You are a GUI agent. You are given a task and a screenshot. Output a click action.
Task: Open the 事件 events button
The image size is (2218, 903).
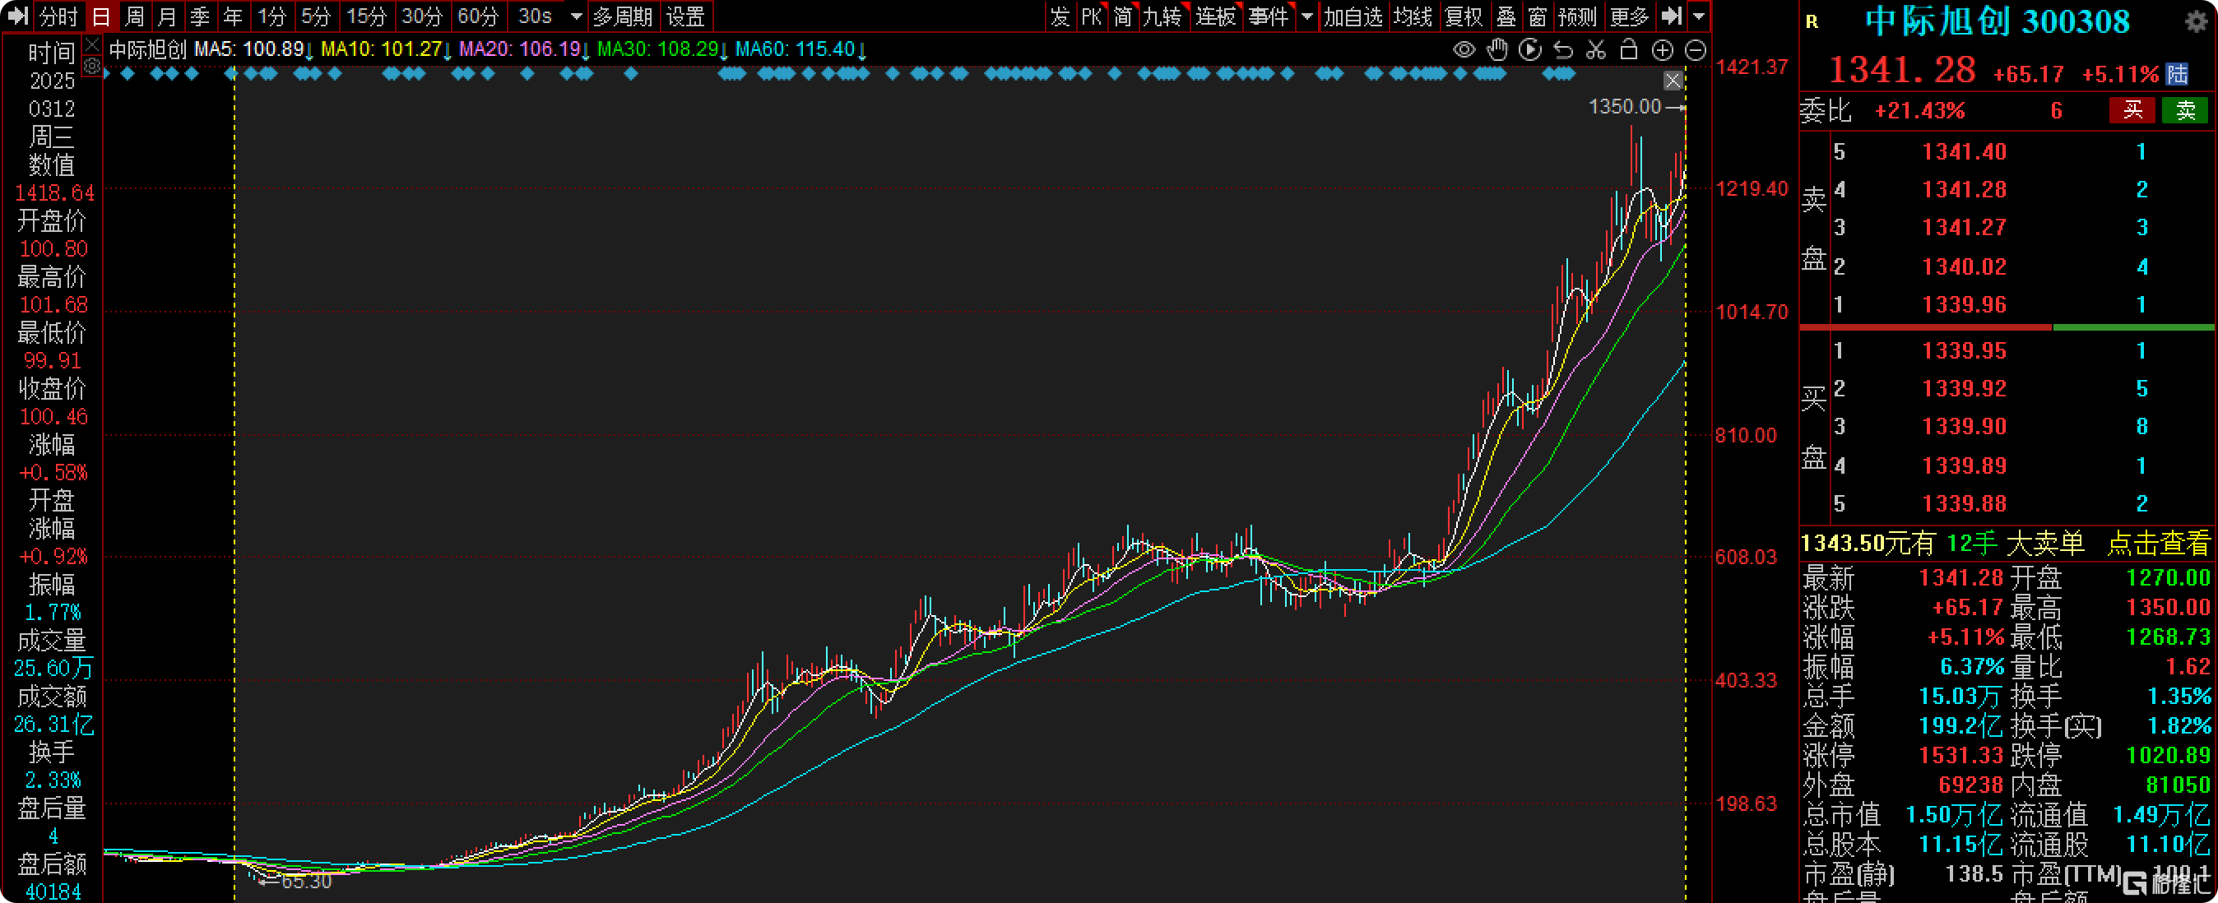[x=1268, y=16]
